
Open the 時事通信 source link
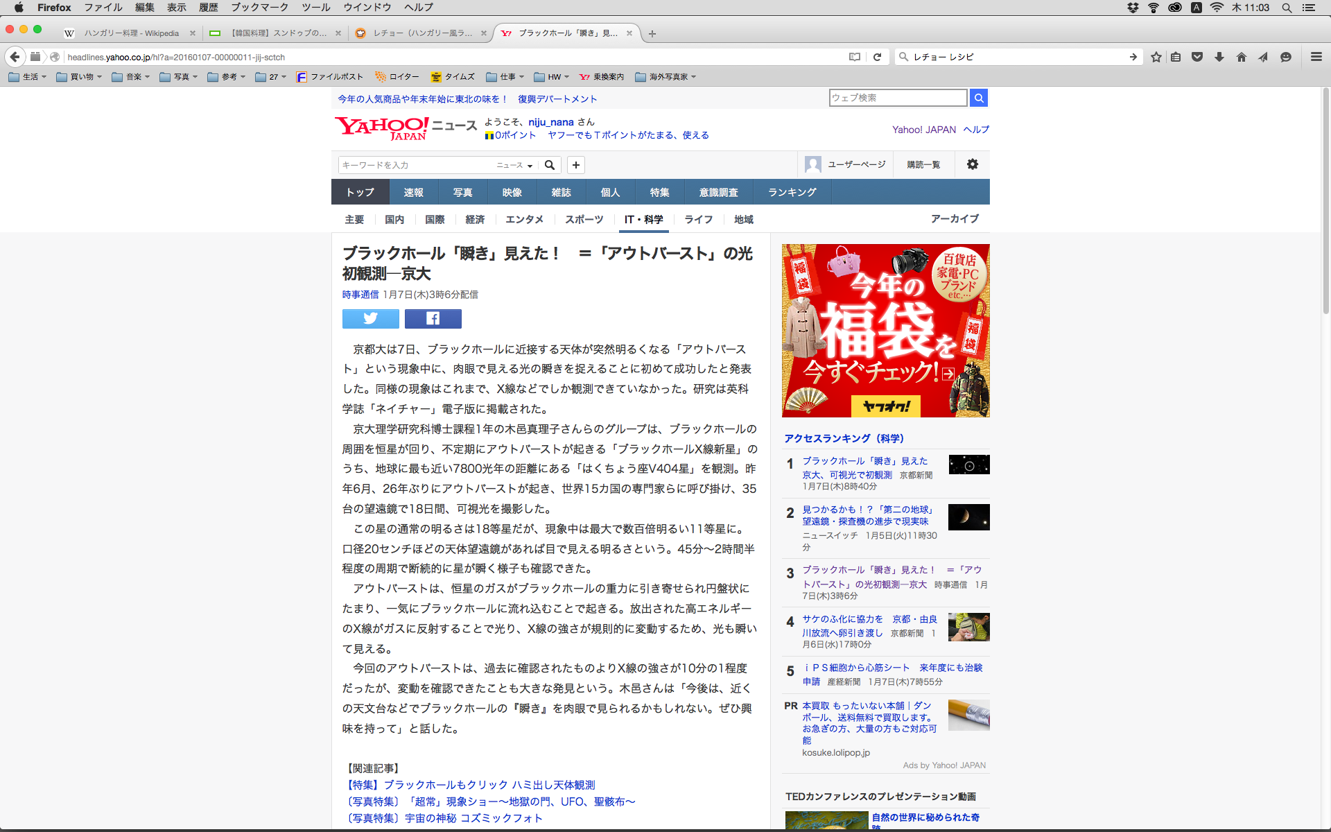(x=360, y=295)
